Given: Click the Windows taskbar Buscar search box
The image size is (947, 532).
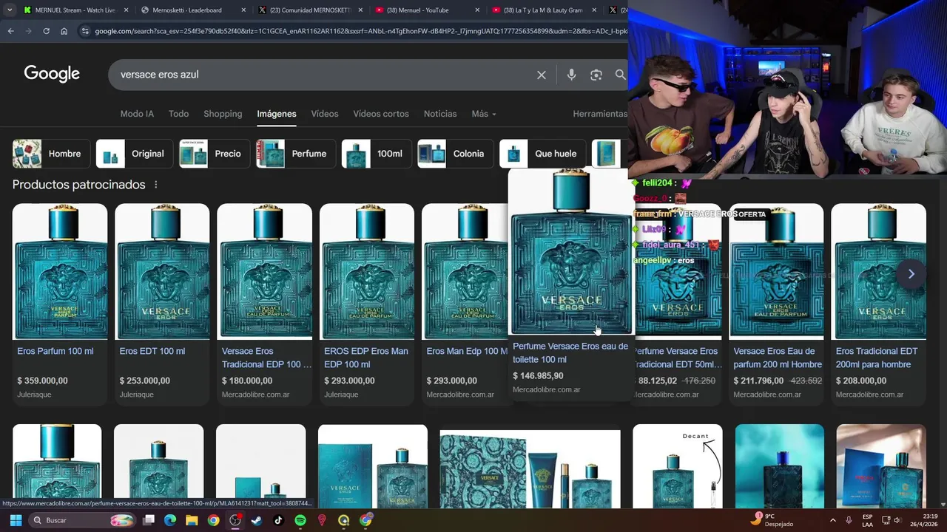Looking at the screenshot, I should [x=83, y=520].
